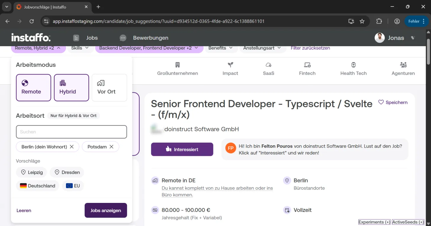Screen dimensions: 431x226
Task: Bookmark this page with the star
Action: click(x=362, y=21)
